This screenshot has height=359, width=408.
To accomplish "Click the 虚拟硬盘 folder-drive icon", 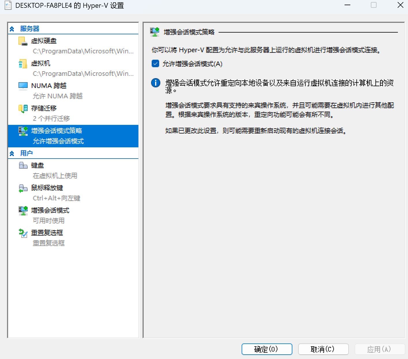I will [x=23, y=41].
